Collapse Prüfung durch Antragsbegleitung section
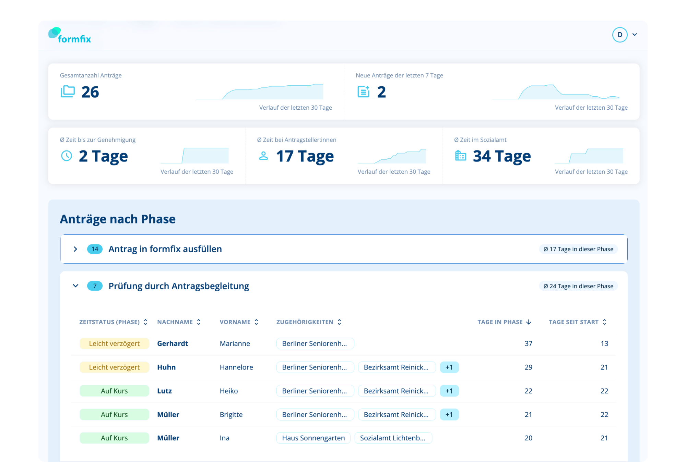Screen dimensions: 686x462 [x=75, y=286]
